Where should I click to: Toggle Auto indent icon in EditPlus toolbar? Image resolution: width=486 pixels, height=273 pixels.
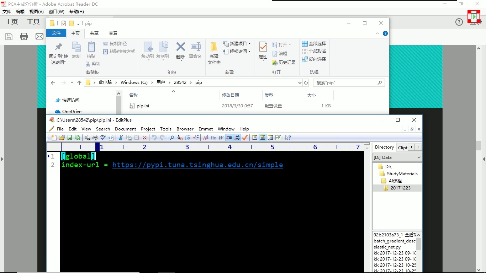229,138
